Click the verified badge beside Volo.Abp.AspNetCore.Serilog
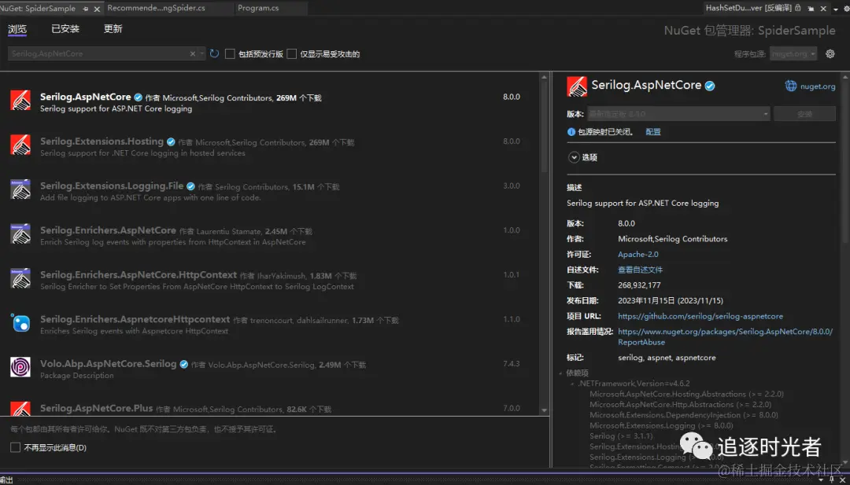This screenshot has width=850, height=485. coord(183,364)
